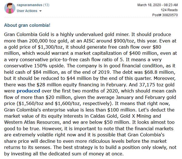Click the '$68.8 million' debt figure
Image resolution: width=182 pixels, height=159 pixels.
(160, 72)
